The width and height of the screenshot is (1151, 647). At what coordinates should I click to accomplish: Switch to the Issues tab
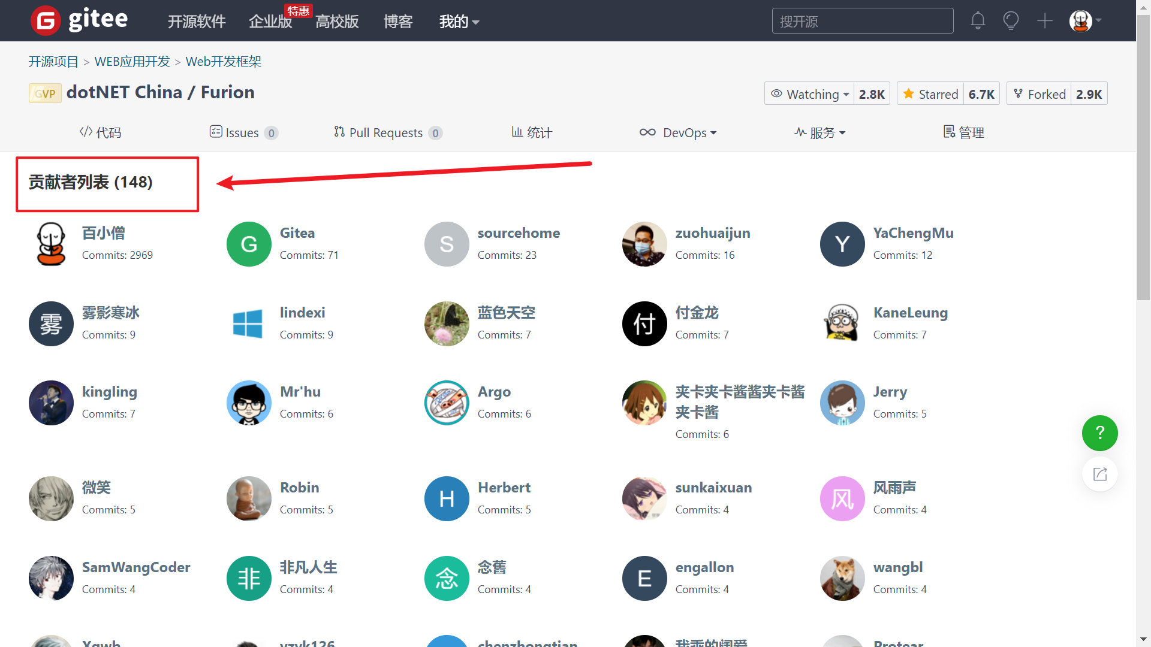pos(243,132)
